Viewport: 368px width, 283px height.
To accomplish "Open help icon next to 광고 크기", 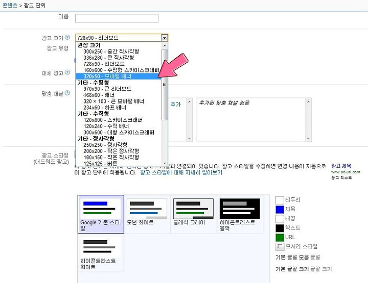I will (67, 37).
